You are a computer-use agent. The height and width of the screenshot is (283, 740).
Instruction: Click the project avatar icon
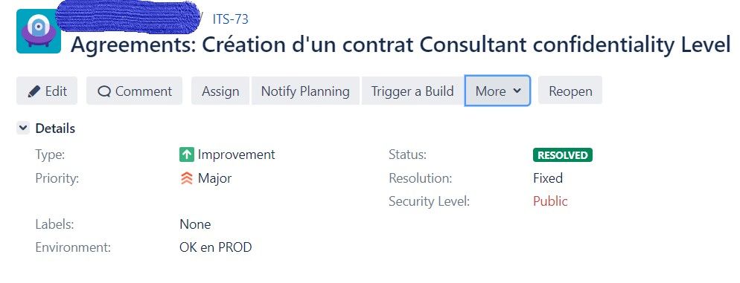[x=39, y=31]
